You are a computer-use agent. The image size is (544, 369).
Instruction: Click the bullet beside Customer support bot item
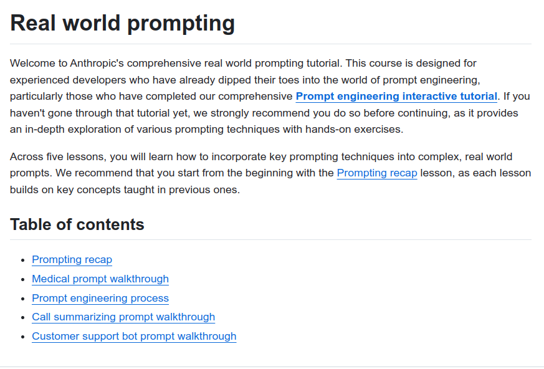23,337
